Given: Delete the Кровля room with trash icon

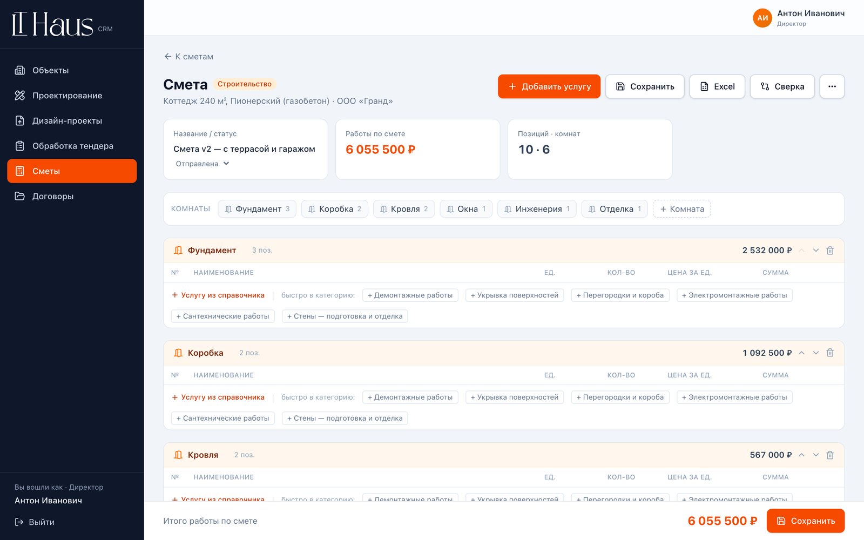Looking at the screenshot, I should click(830, 455).
